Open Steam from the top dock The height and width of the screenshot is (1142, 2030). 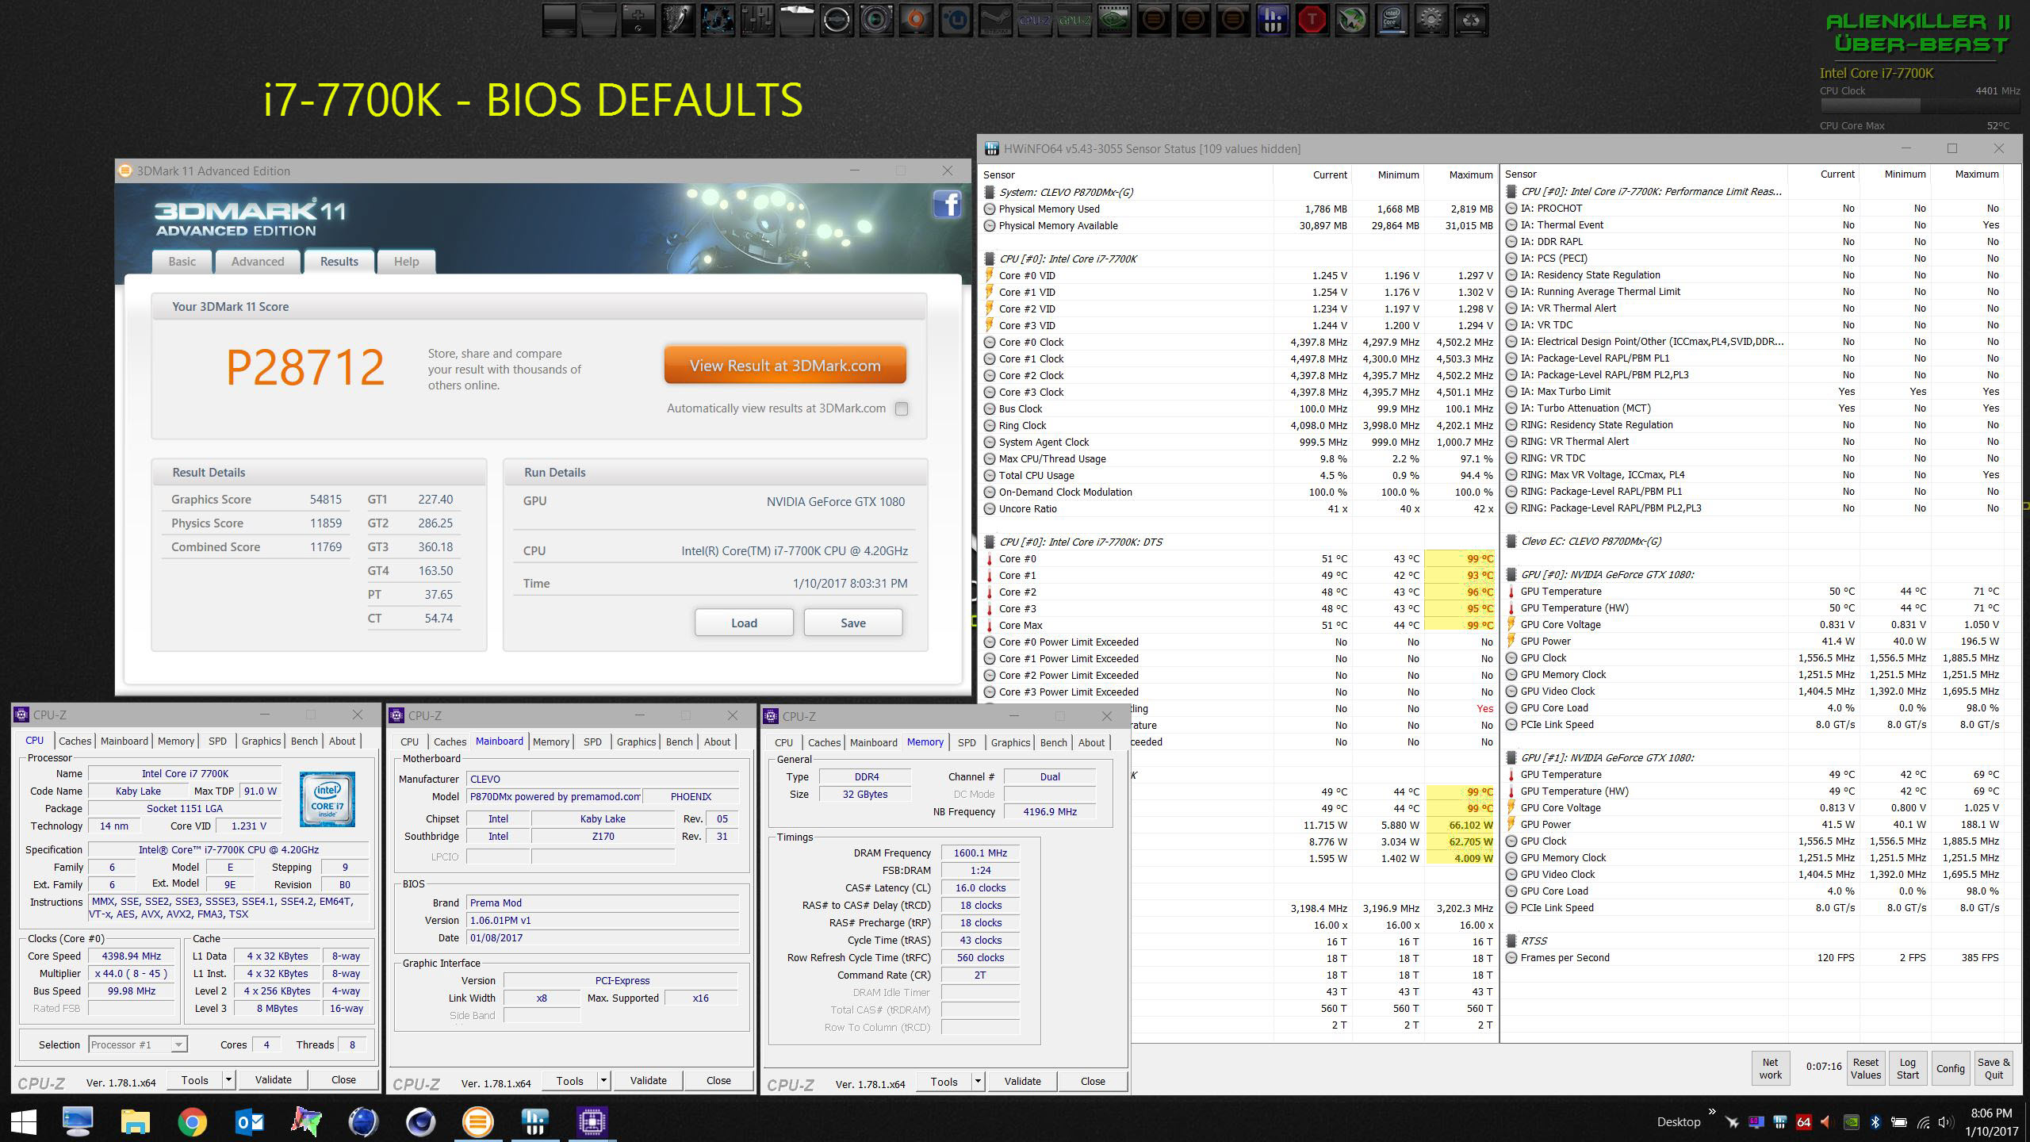(995, 21)
